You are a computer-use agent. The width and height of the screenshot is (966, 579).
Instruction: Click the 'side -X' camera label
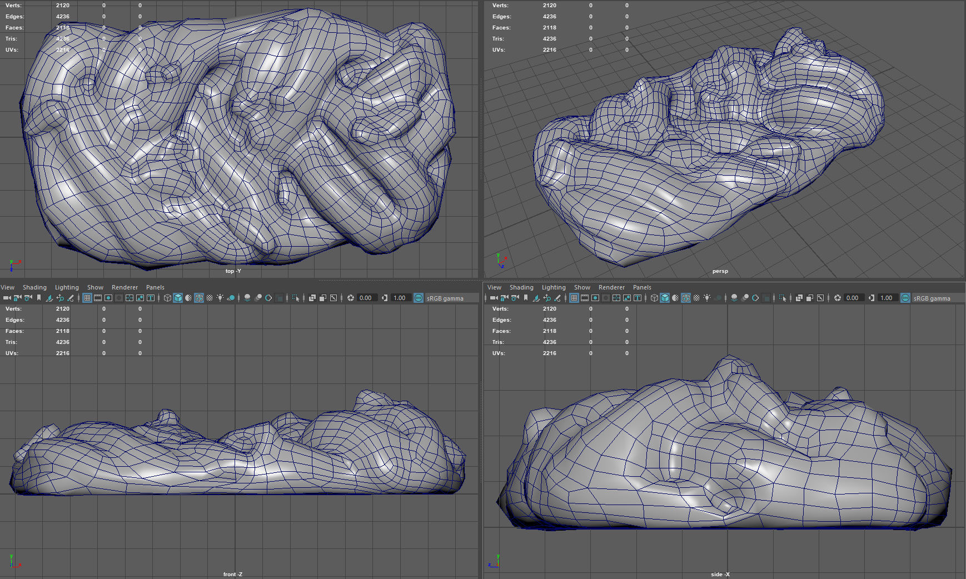coord(720,574)
